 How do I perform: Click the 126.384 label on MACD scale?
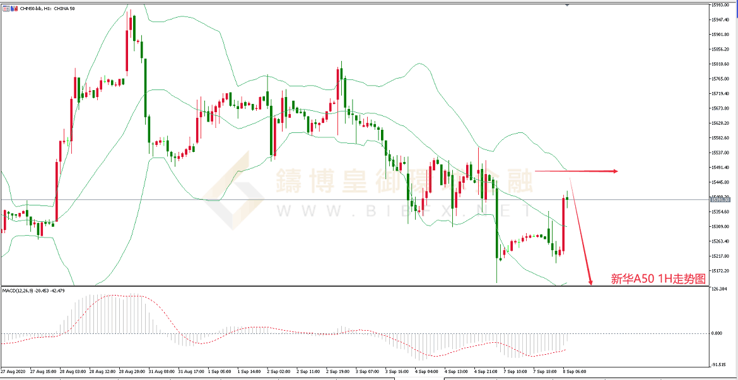720,289
